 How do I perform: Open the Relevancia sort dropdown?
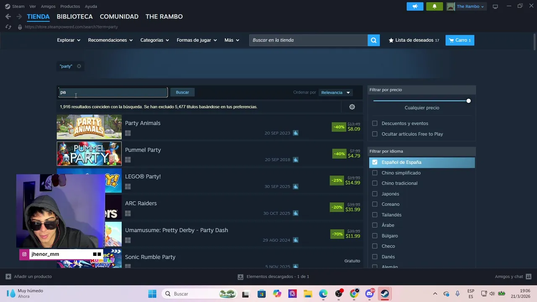click(336, 92)
